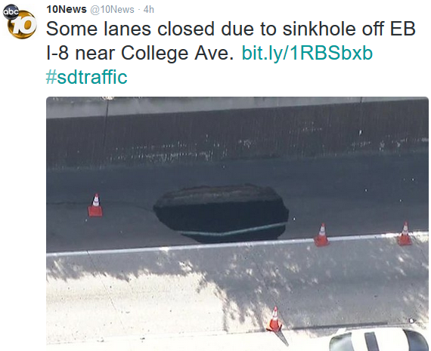Click the rightmost orange cone in the photo

coord(405,234)
